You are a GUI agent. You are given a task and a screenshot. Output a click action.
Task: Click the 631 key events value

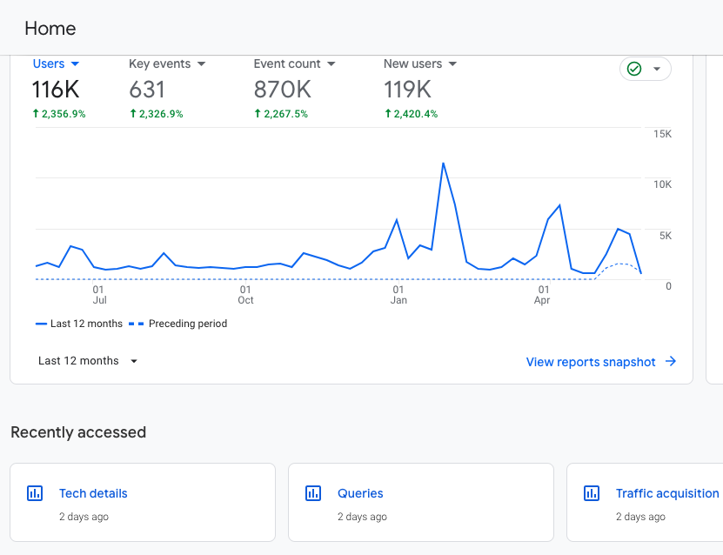[147, 90]
